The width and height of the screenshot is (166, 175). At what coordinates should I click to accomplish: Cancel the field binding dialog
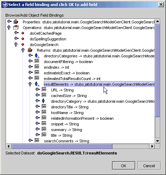[149, 166]
